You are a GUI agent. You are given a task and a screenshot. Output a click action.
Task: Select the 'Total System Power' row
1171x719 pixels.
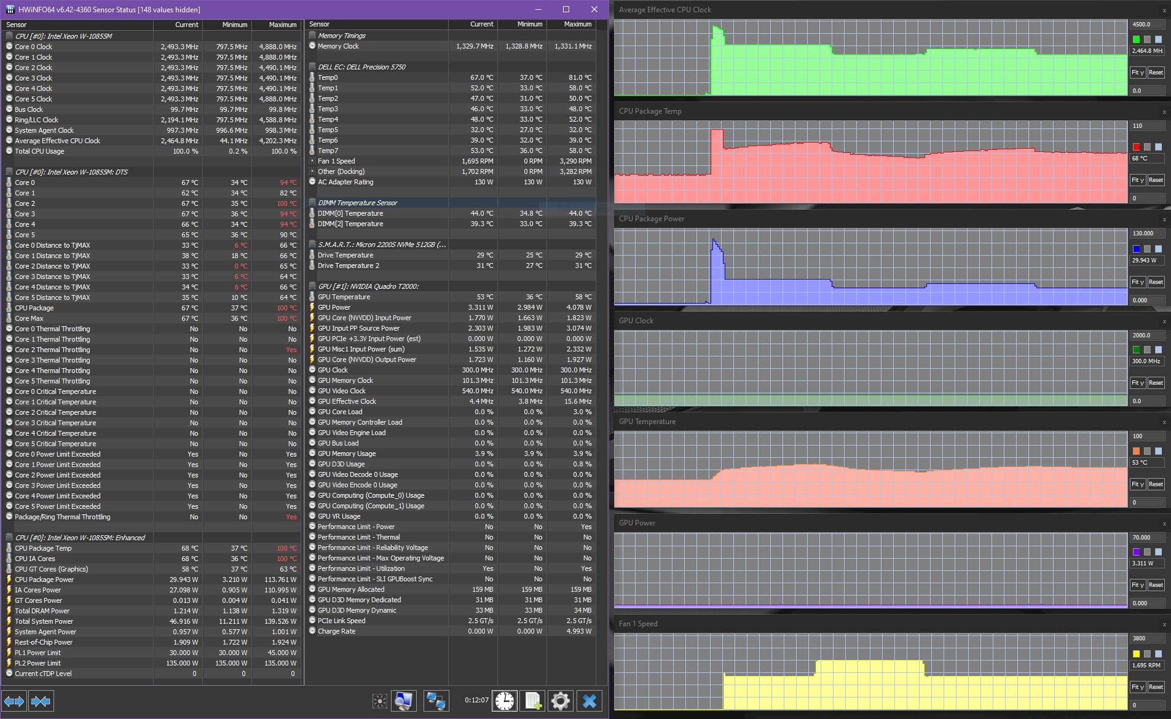point(151,621)
